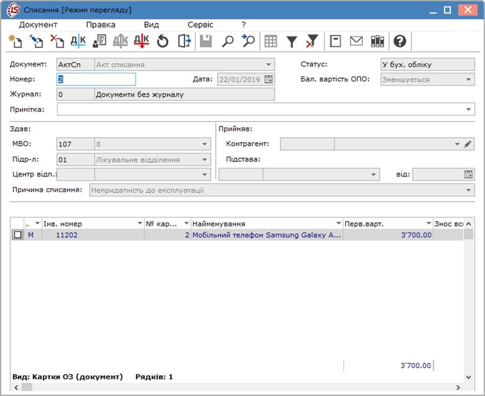Click the exit document icon with arrow
Screen dimensions: 485x396
pos(184,41)
